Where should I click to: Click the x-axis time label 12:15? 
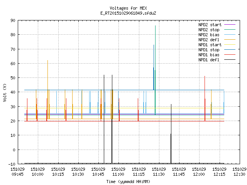(x=219, y=174)
